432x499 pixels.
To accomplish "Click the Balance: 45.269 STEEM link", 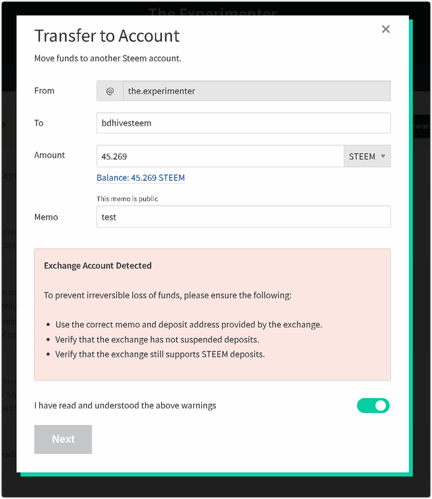I will [140, 178].
